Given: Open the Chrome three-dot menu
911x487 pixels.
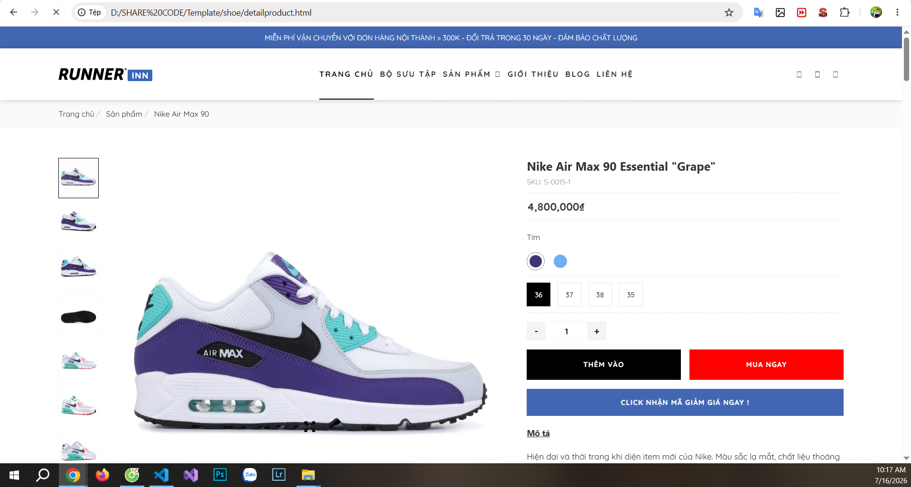Looking at the screenshot, I should (897, 12).
